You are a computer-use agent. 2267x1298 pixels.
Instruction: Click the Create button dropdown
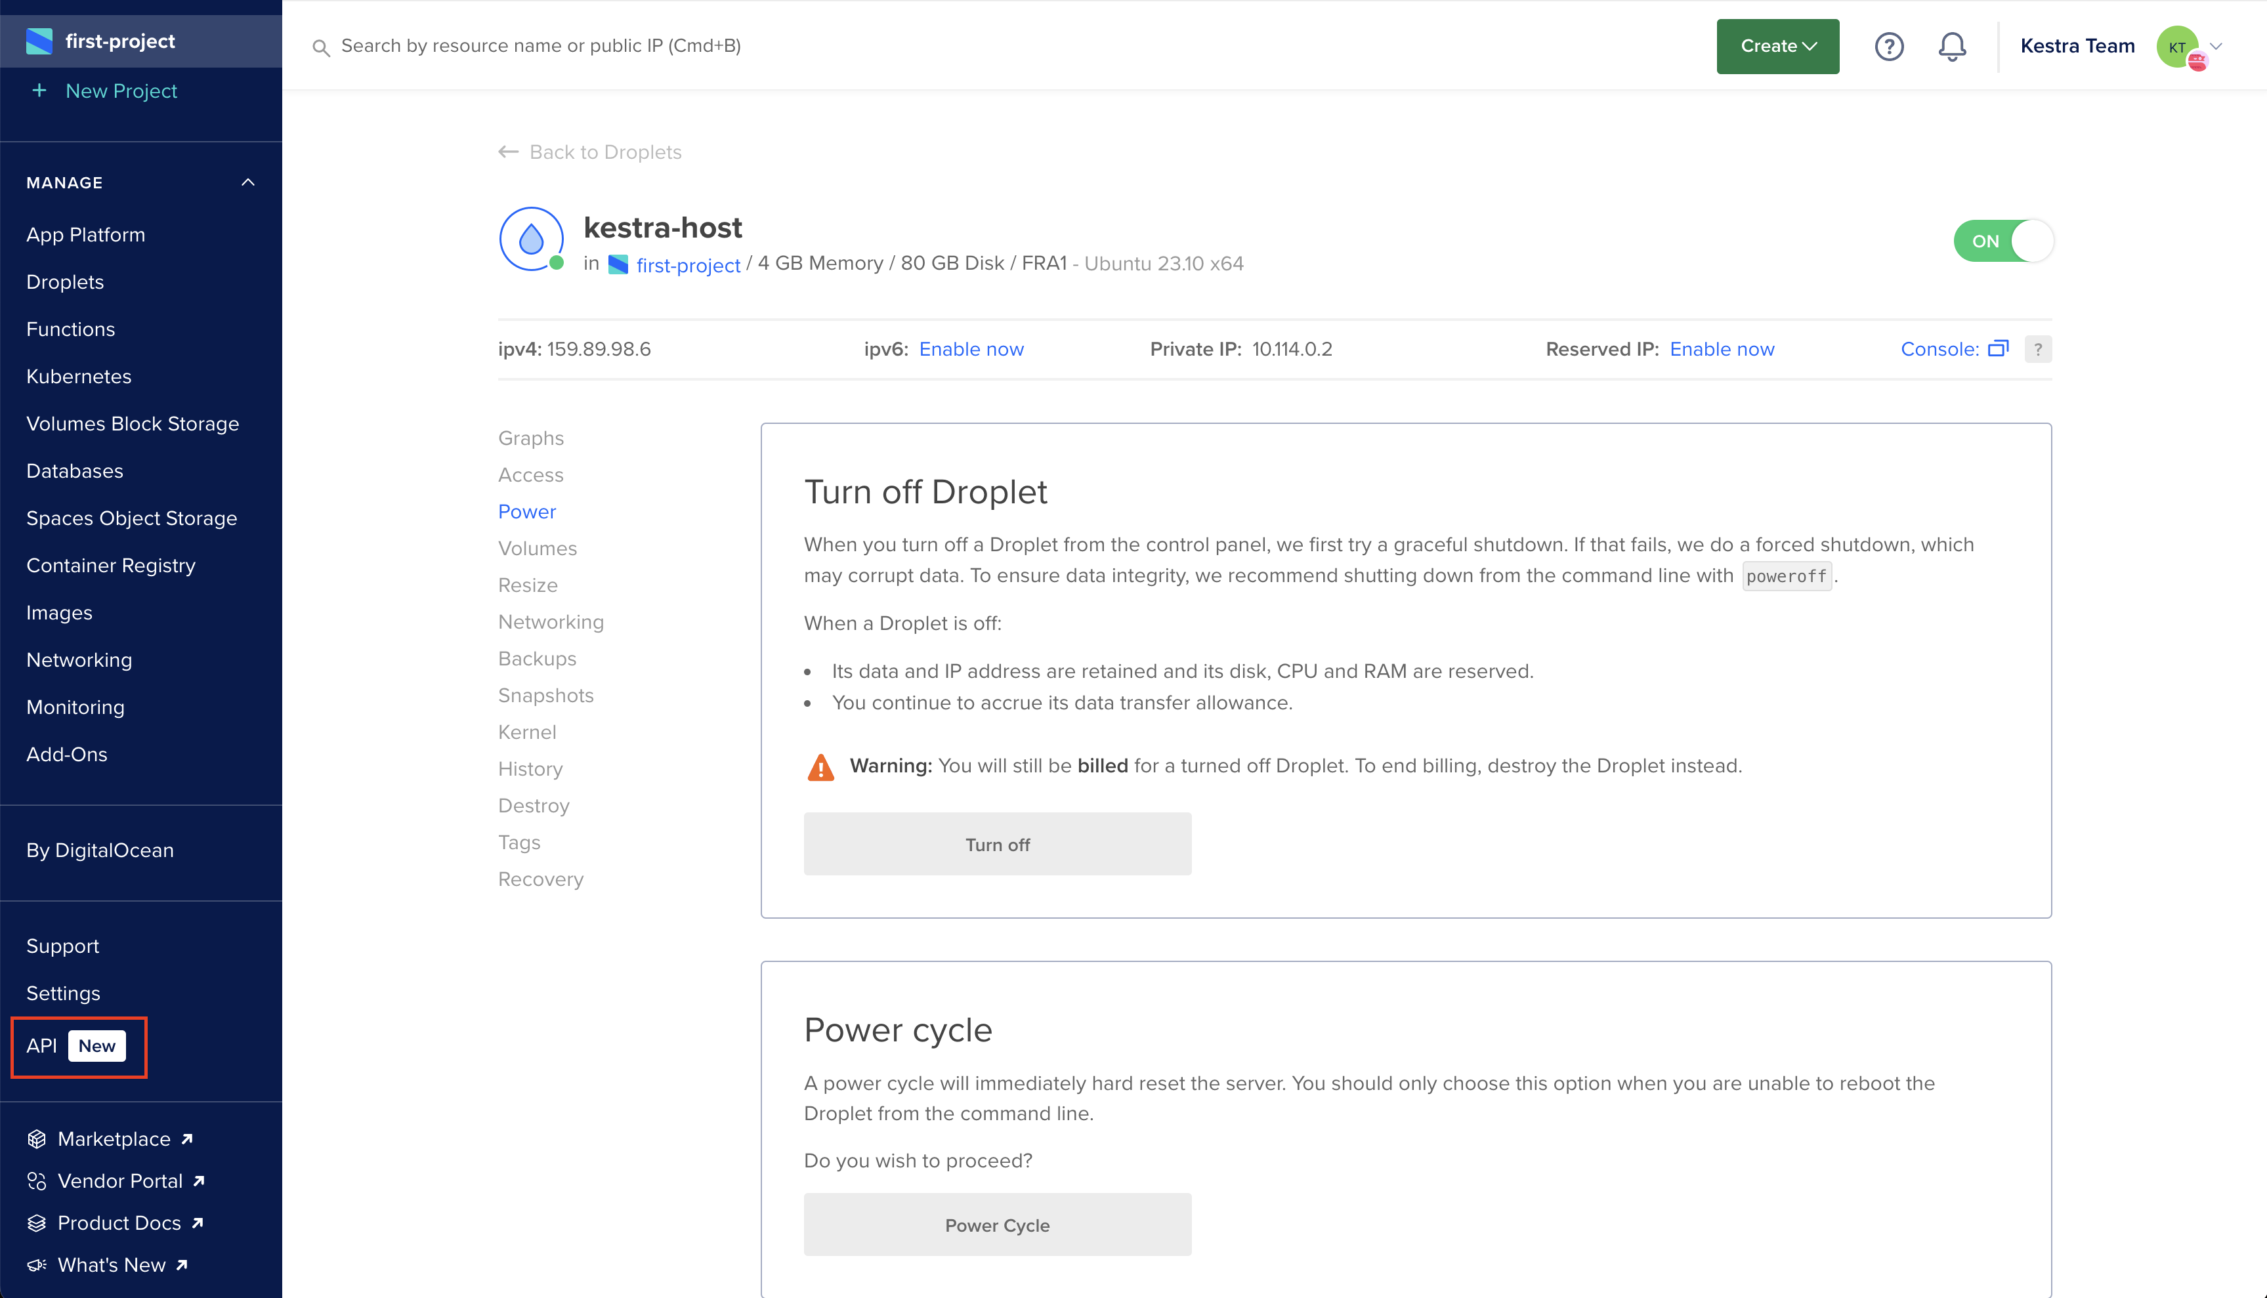1777,45
